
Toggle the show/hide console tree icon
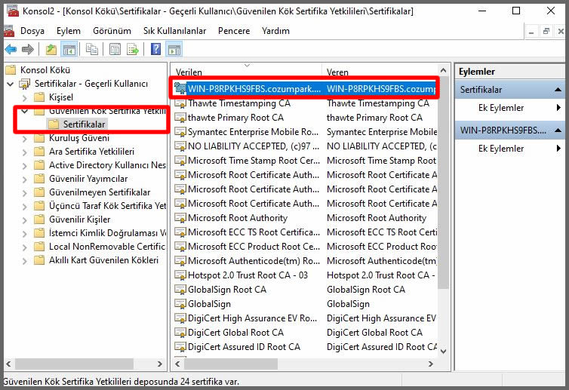(69, 49)
